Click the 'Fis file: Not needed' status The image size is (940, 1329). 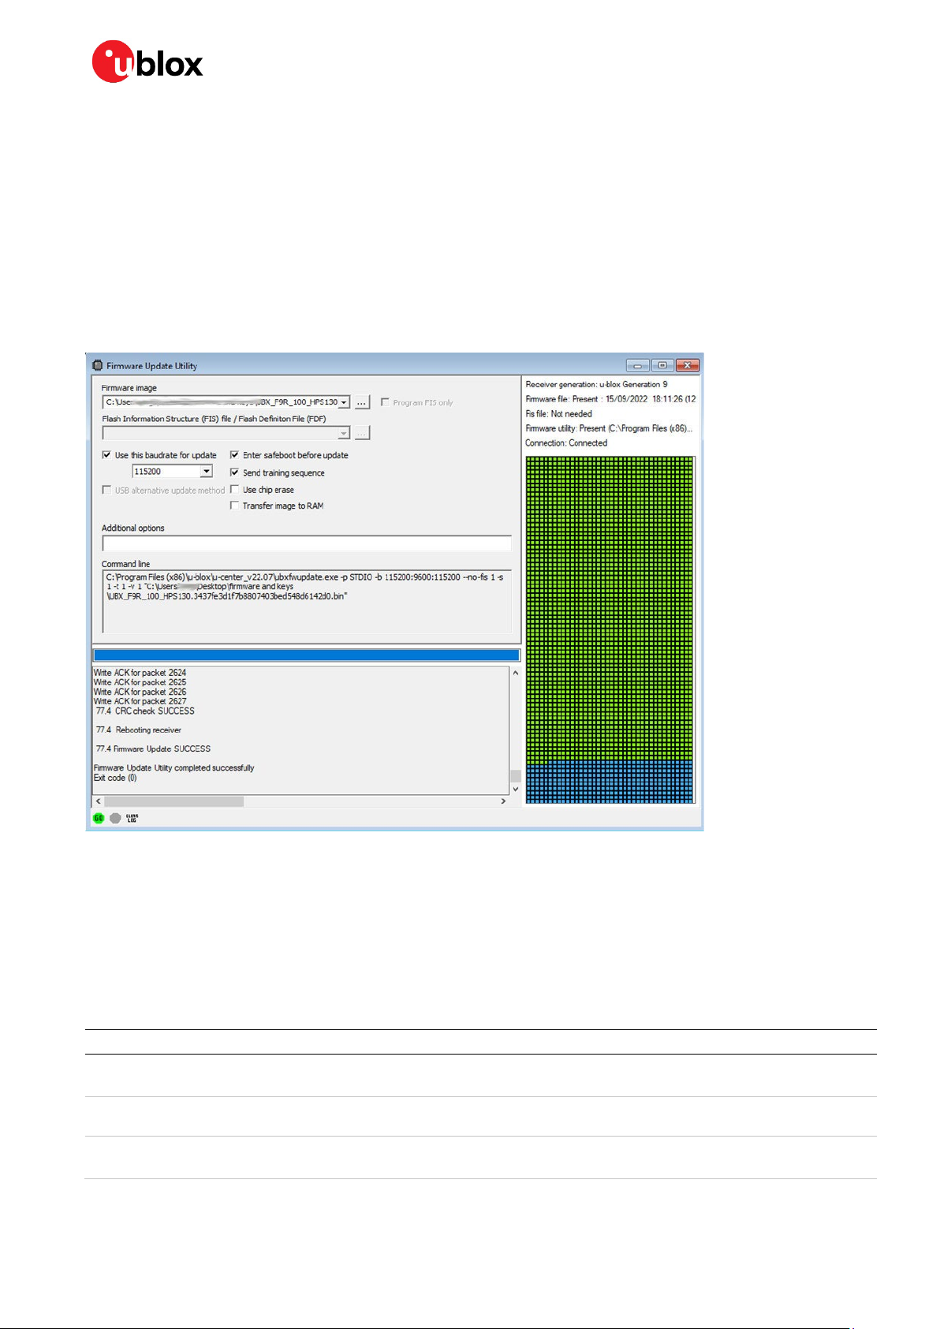(559, 413)
